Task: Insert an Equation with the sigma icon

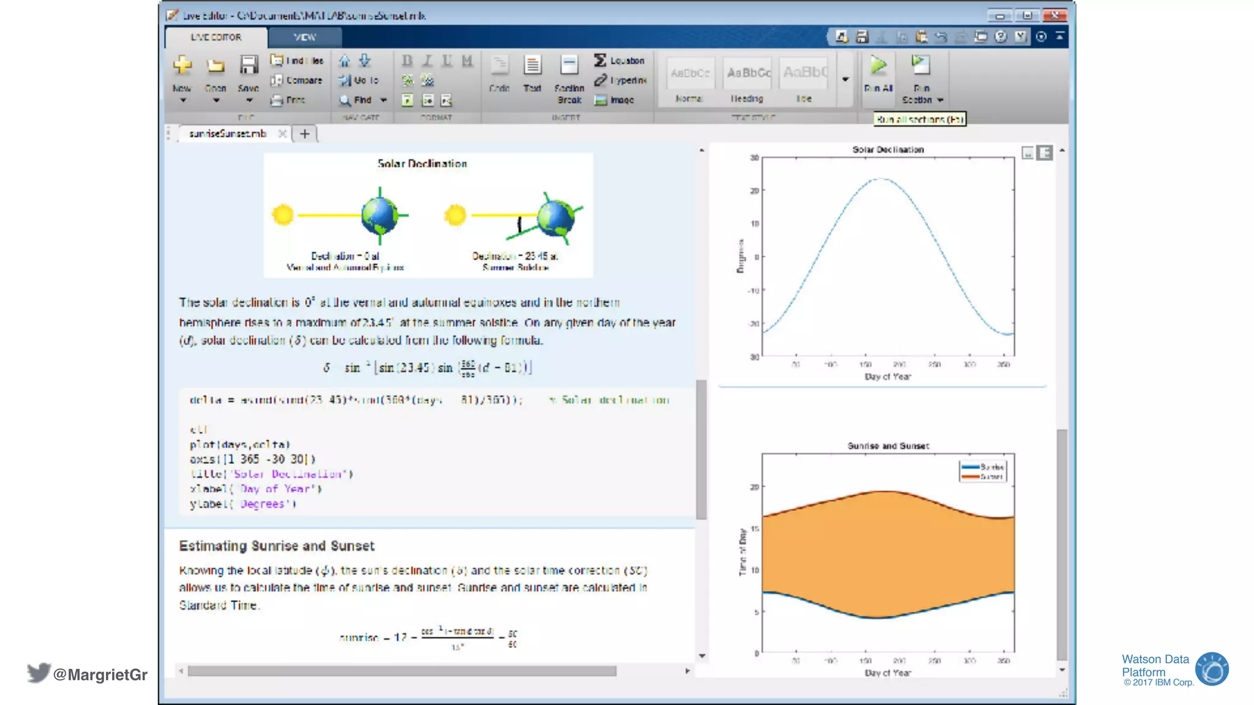Action: coord(600,61)
